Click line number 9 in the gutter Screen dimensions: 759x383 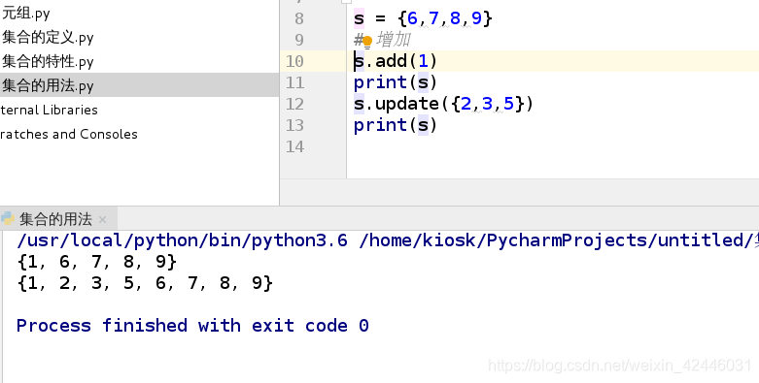tap(299, 40)
